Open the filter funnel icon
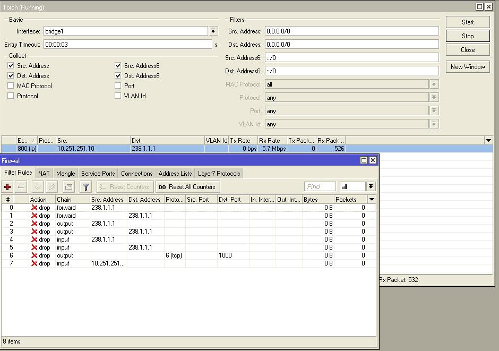 click(x=85, y=187)
